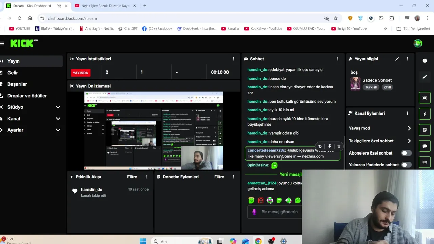The width and height of the screenshot is (434, 244).
Task: Open OBS Studio from the taskbar
Action: pyautogui.click(x=271, y=241)
